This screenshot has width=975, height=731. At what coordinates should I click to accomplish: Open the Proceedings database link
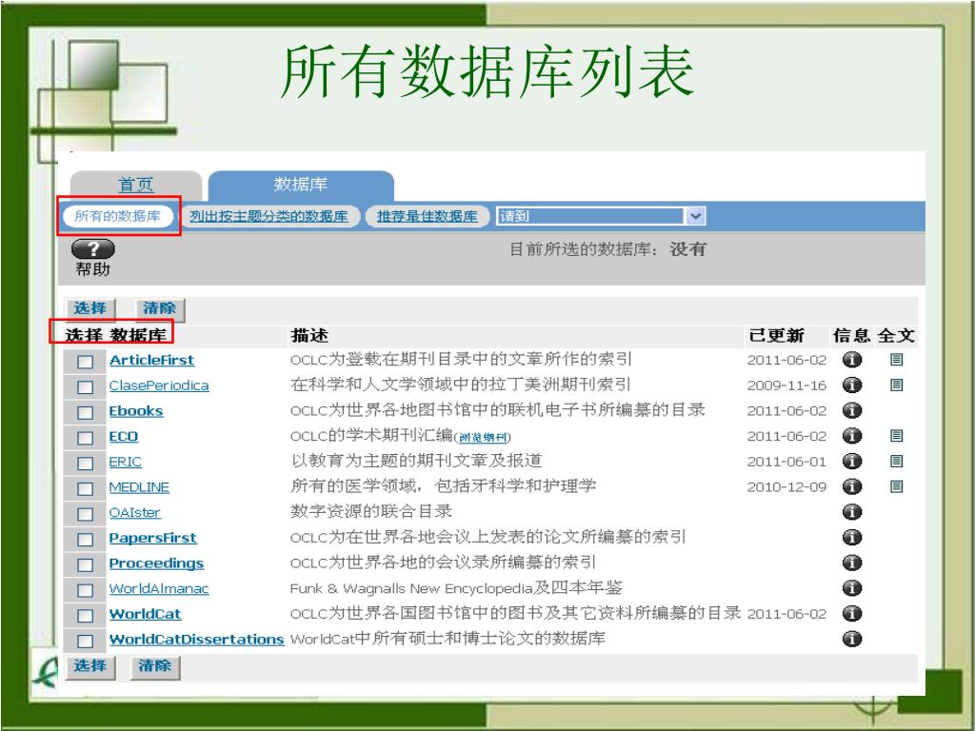coord(157,563)
